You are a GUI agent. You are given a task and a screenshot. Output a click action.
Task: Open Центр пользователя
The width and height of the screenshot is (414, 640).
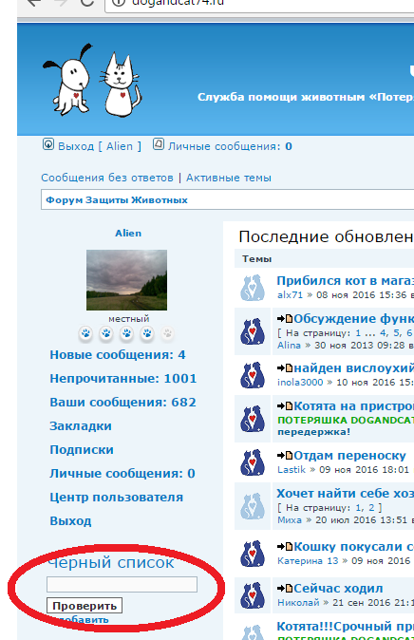[117, 498]
